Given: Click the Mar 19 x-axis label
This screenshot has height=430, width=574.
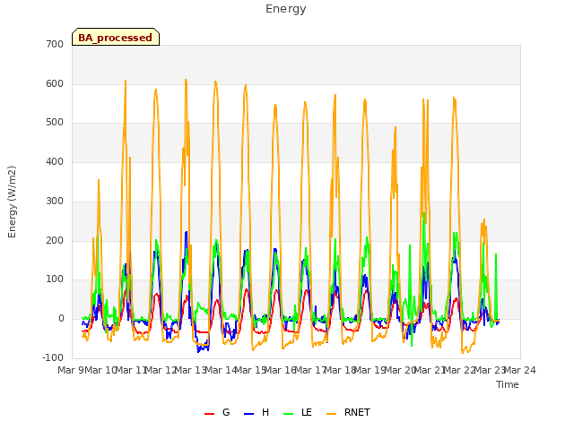Looking at the screenshot, I should (x=370, y=370).
